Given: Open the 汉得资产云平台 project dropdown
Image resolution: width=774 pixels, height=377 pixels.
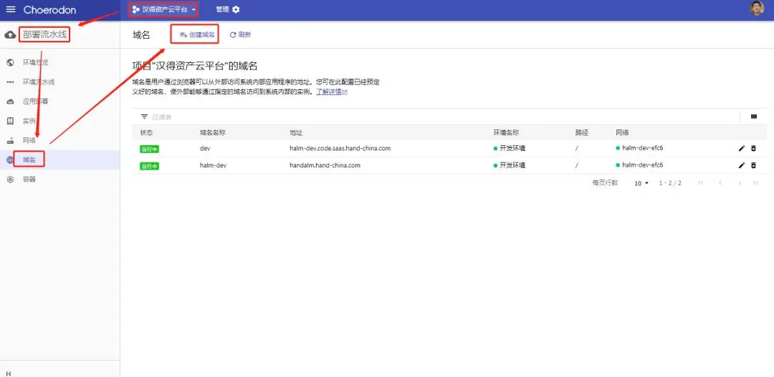Looking at the screenshot, I should click(x=163, y=9).
